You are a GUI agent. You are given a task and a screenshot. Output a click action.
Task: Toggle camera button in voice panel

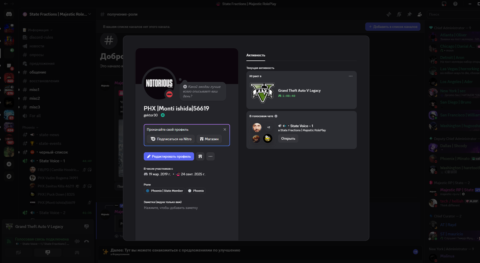[x=18, y=253]
